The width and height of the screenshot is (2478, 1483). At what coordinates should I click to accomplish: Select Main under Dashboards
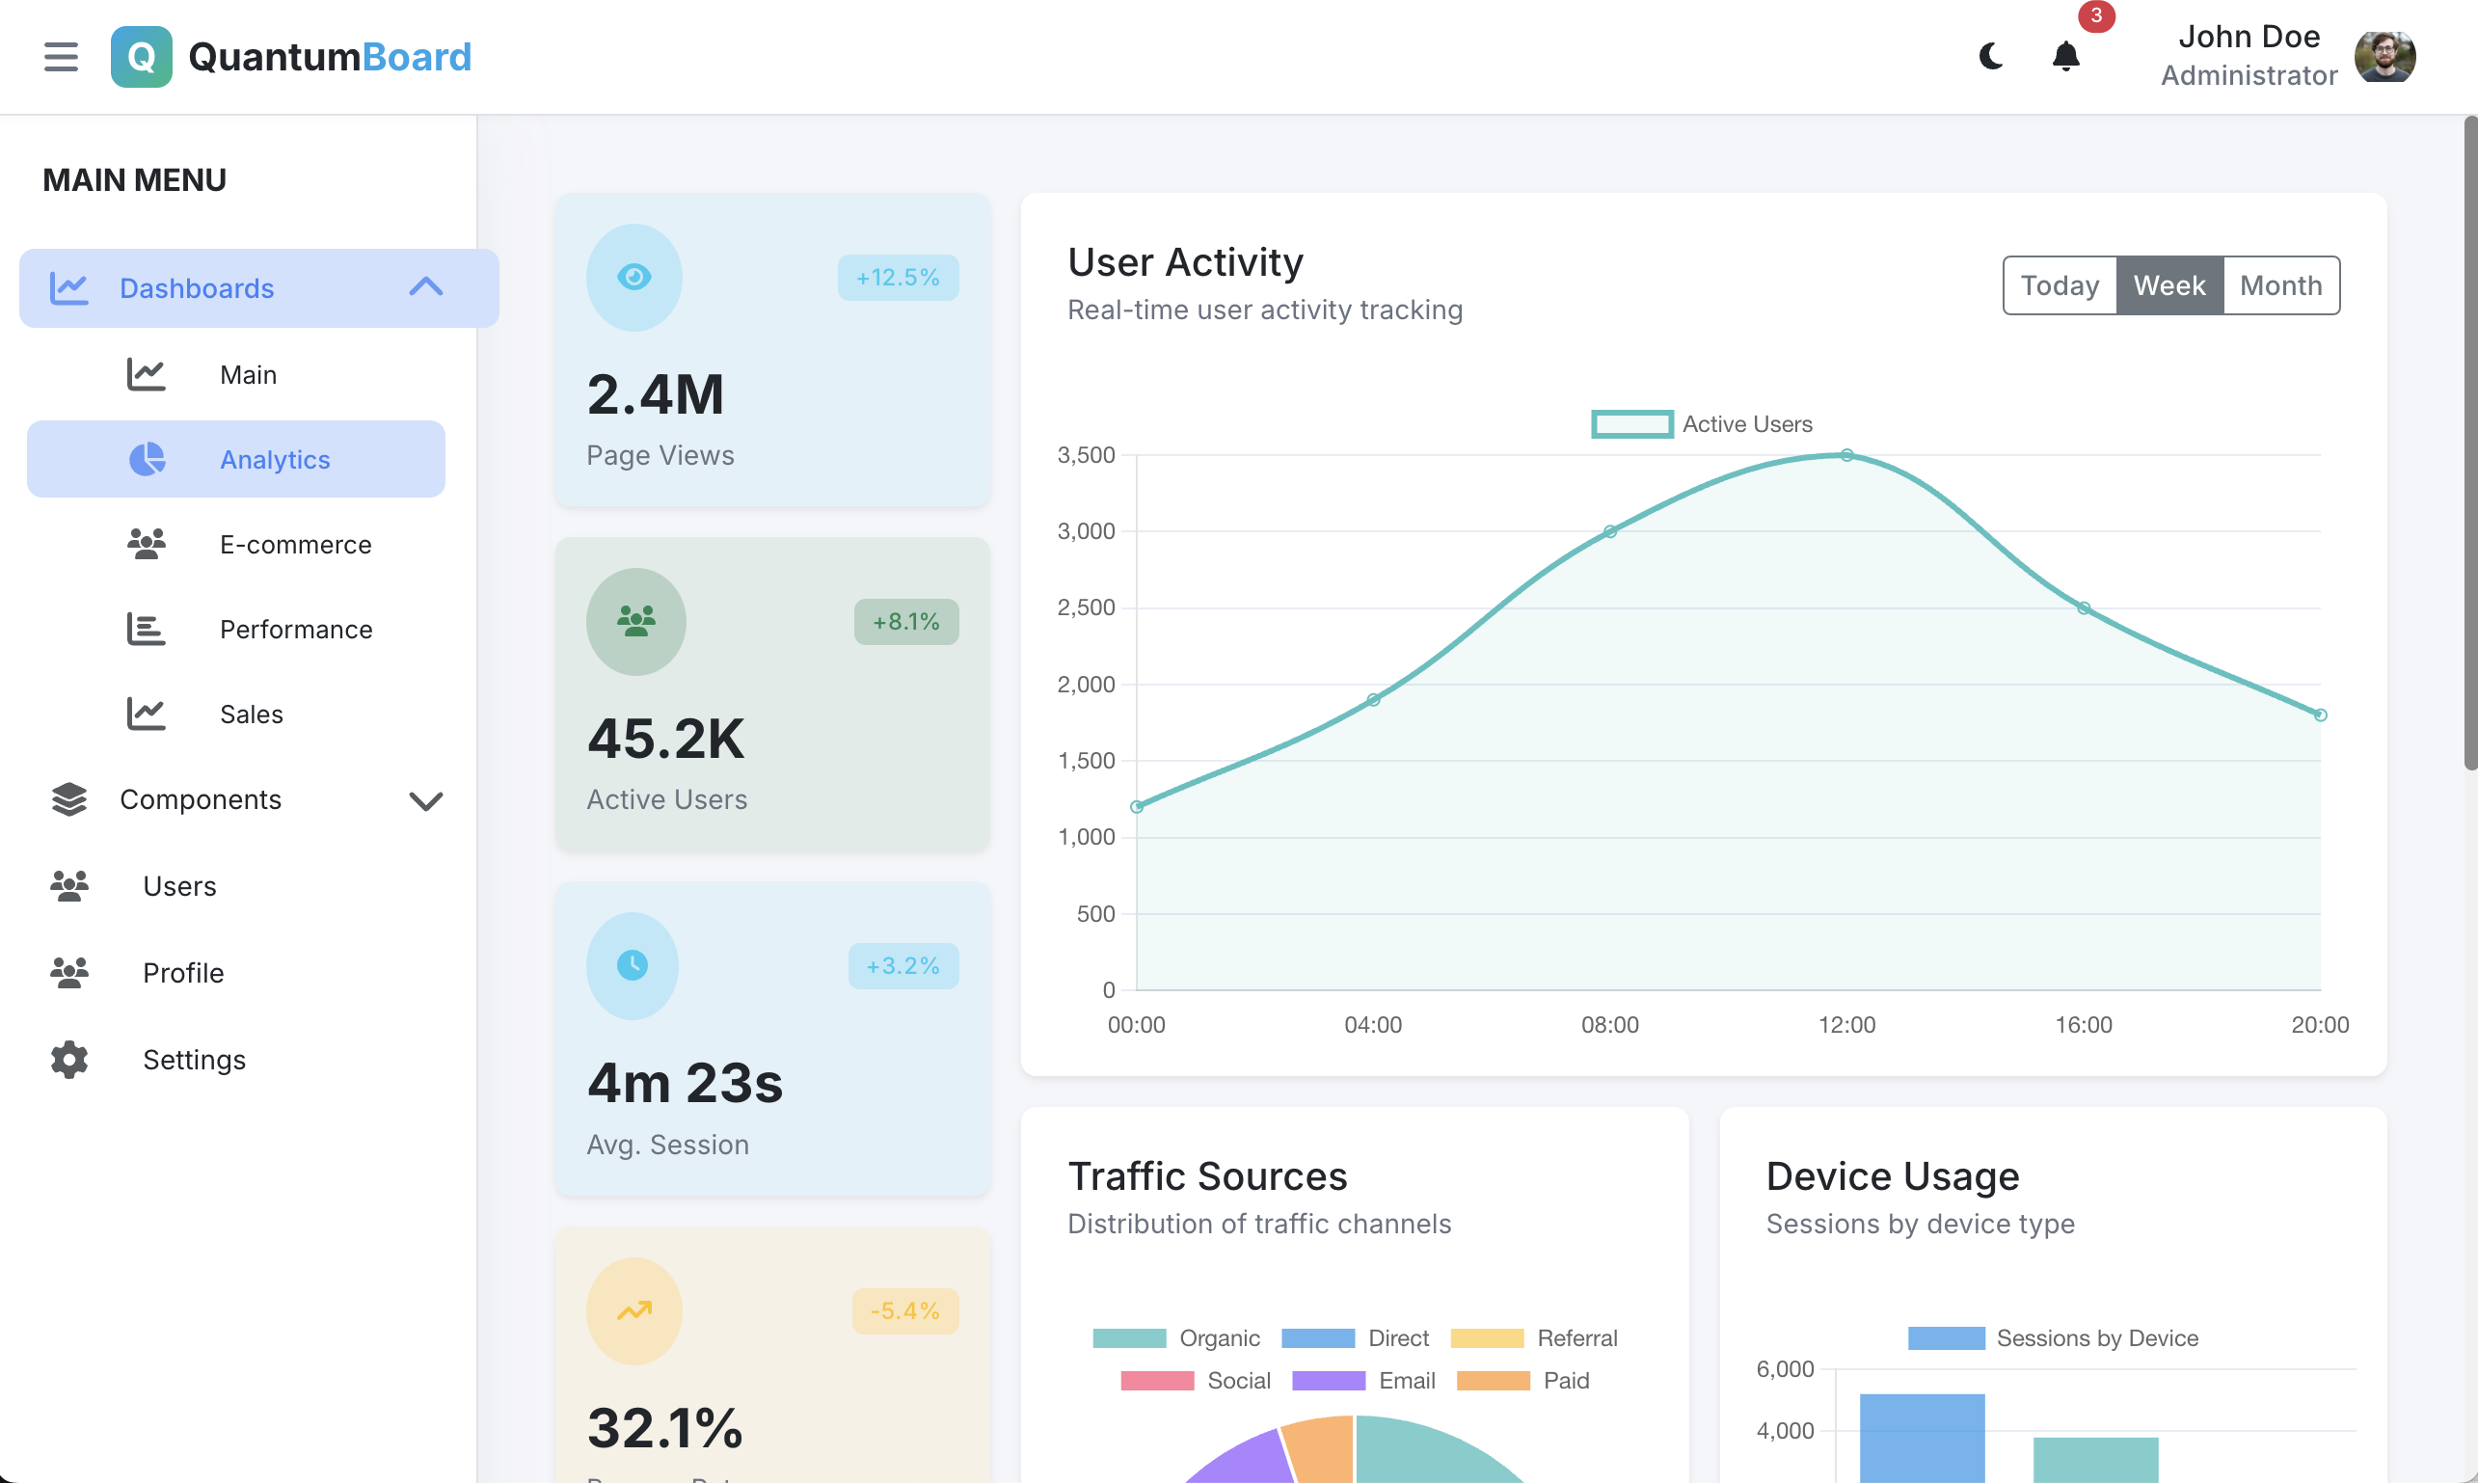pos(249,374)
